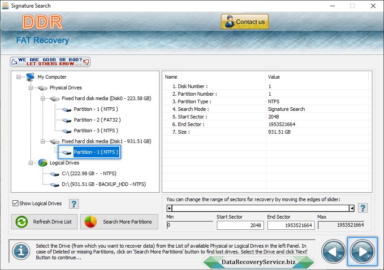Select Partition - 3 (NTFS)
This screenshot has width=384, height=270.
pyautogui.click(x=96, y=131)
